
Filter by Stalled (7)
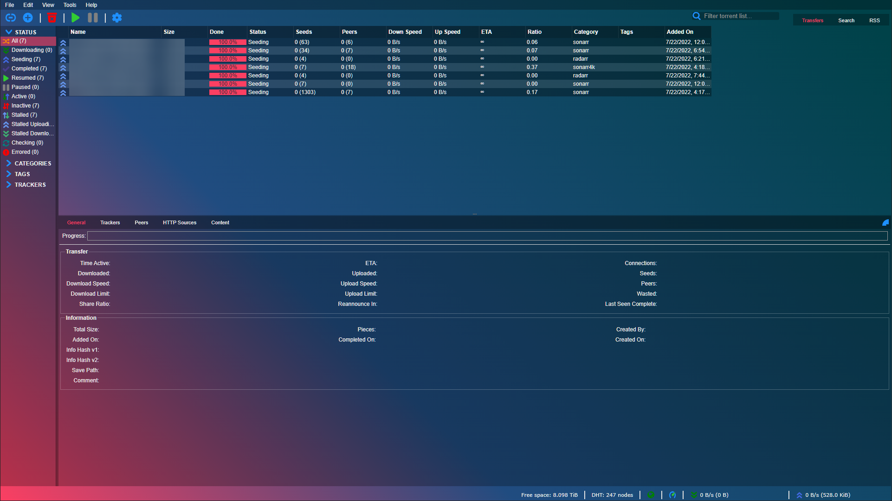click(29, 115)
